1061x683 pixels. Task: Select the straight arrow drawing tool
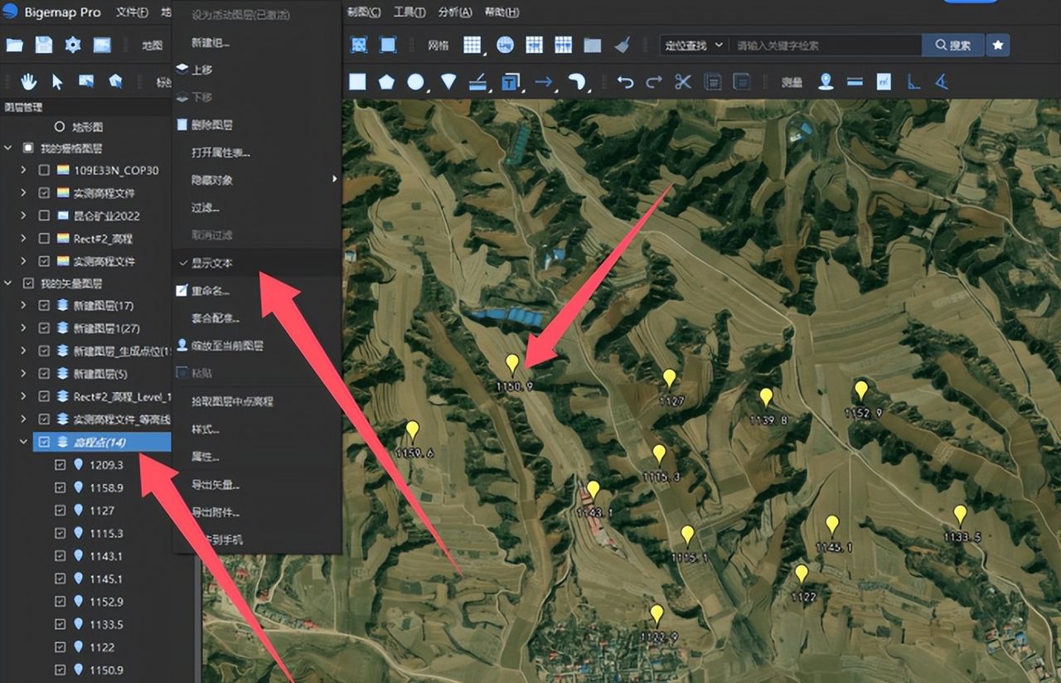544,81
